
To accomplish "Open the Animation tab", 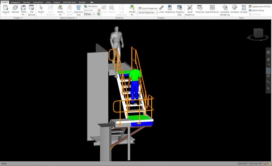I will click(38, 2).
